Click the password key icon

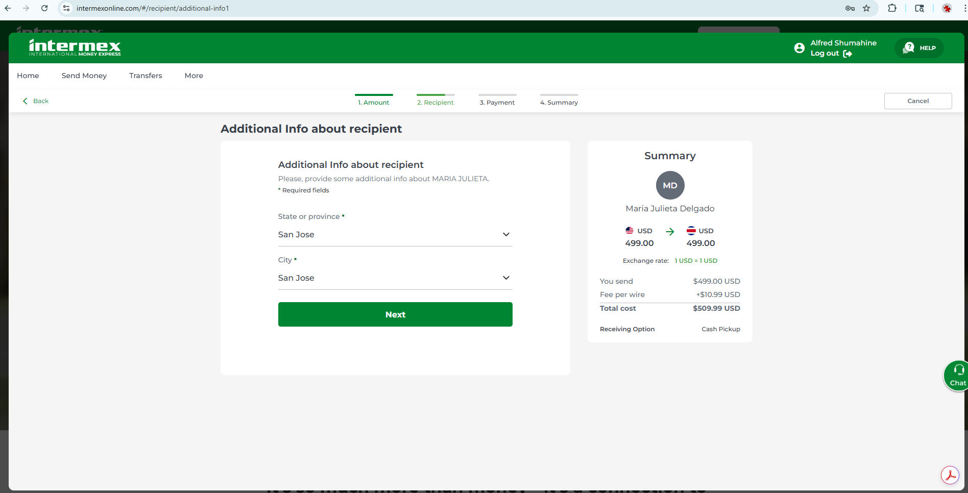click(x=850, y=8)
